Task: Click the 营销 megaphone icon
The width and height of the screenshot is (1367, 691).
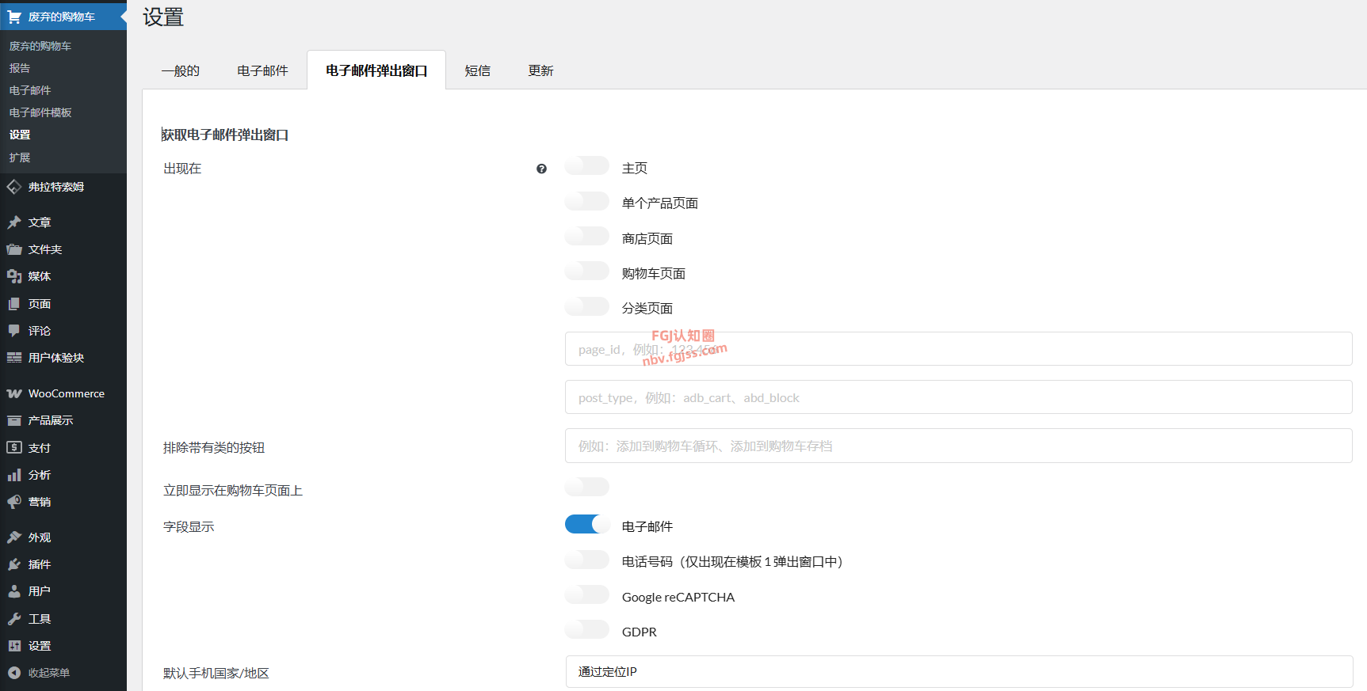Action: tap(14, 502)
